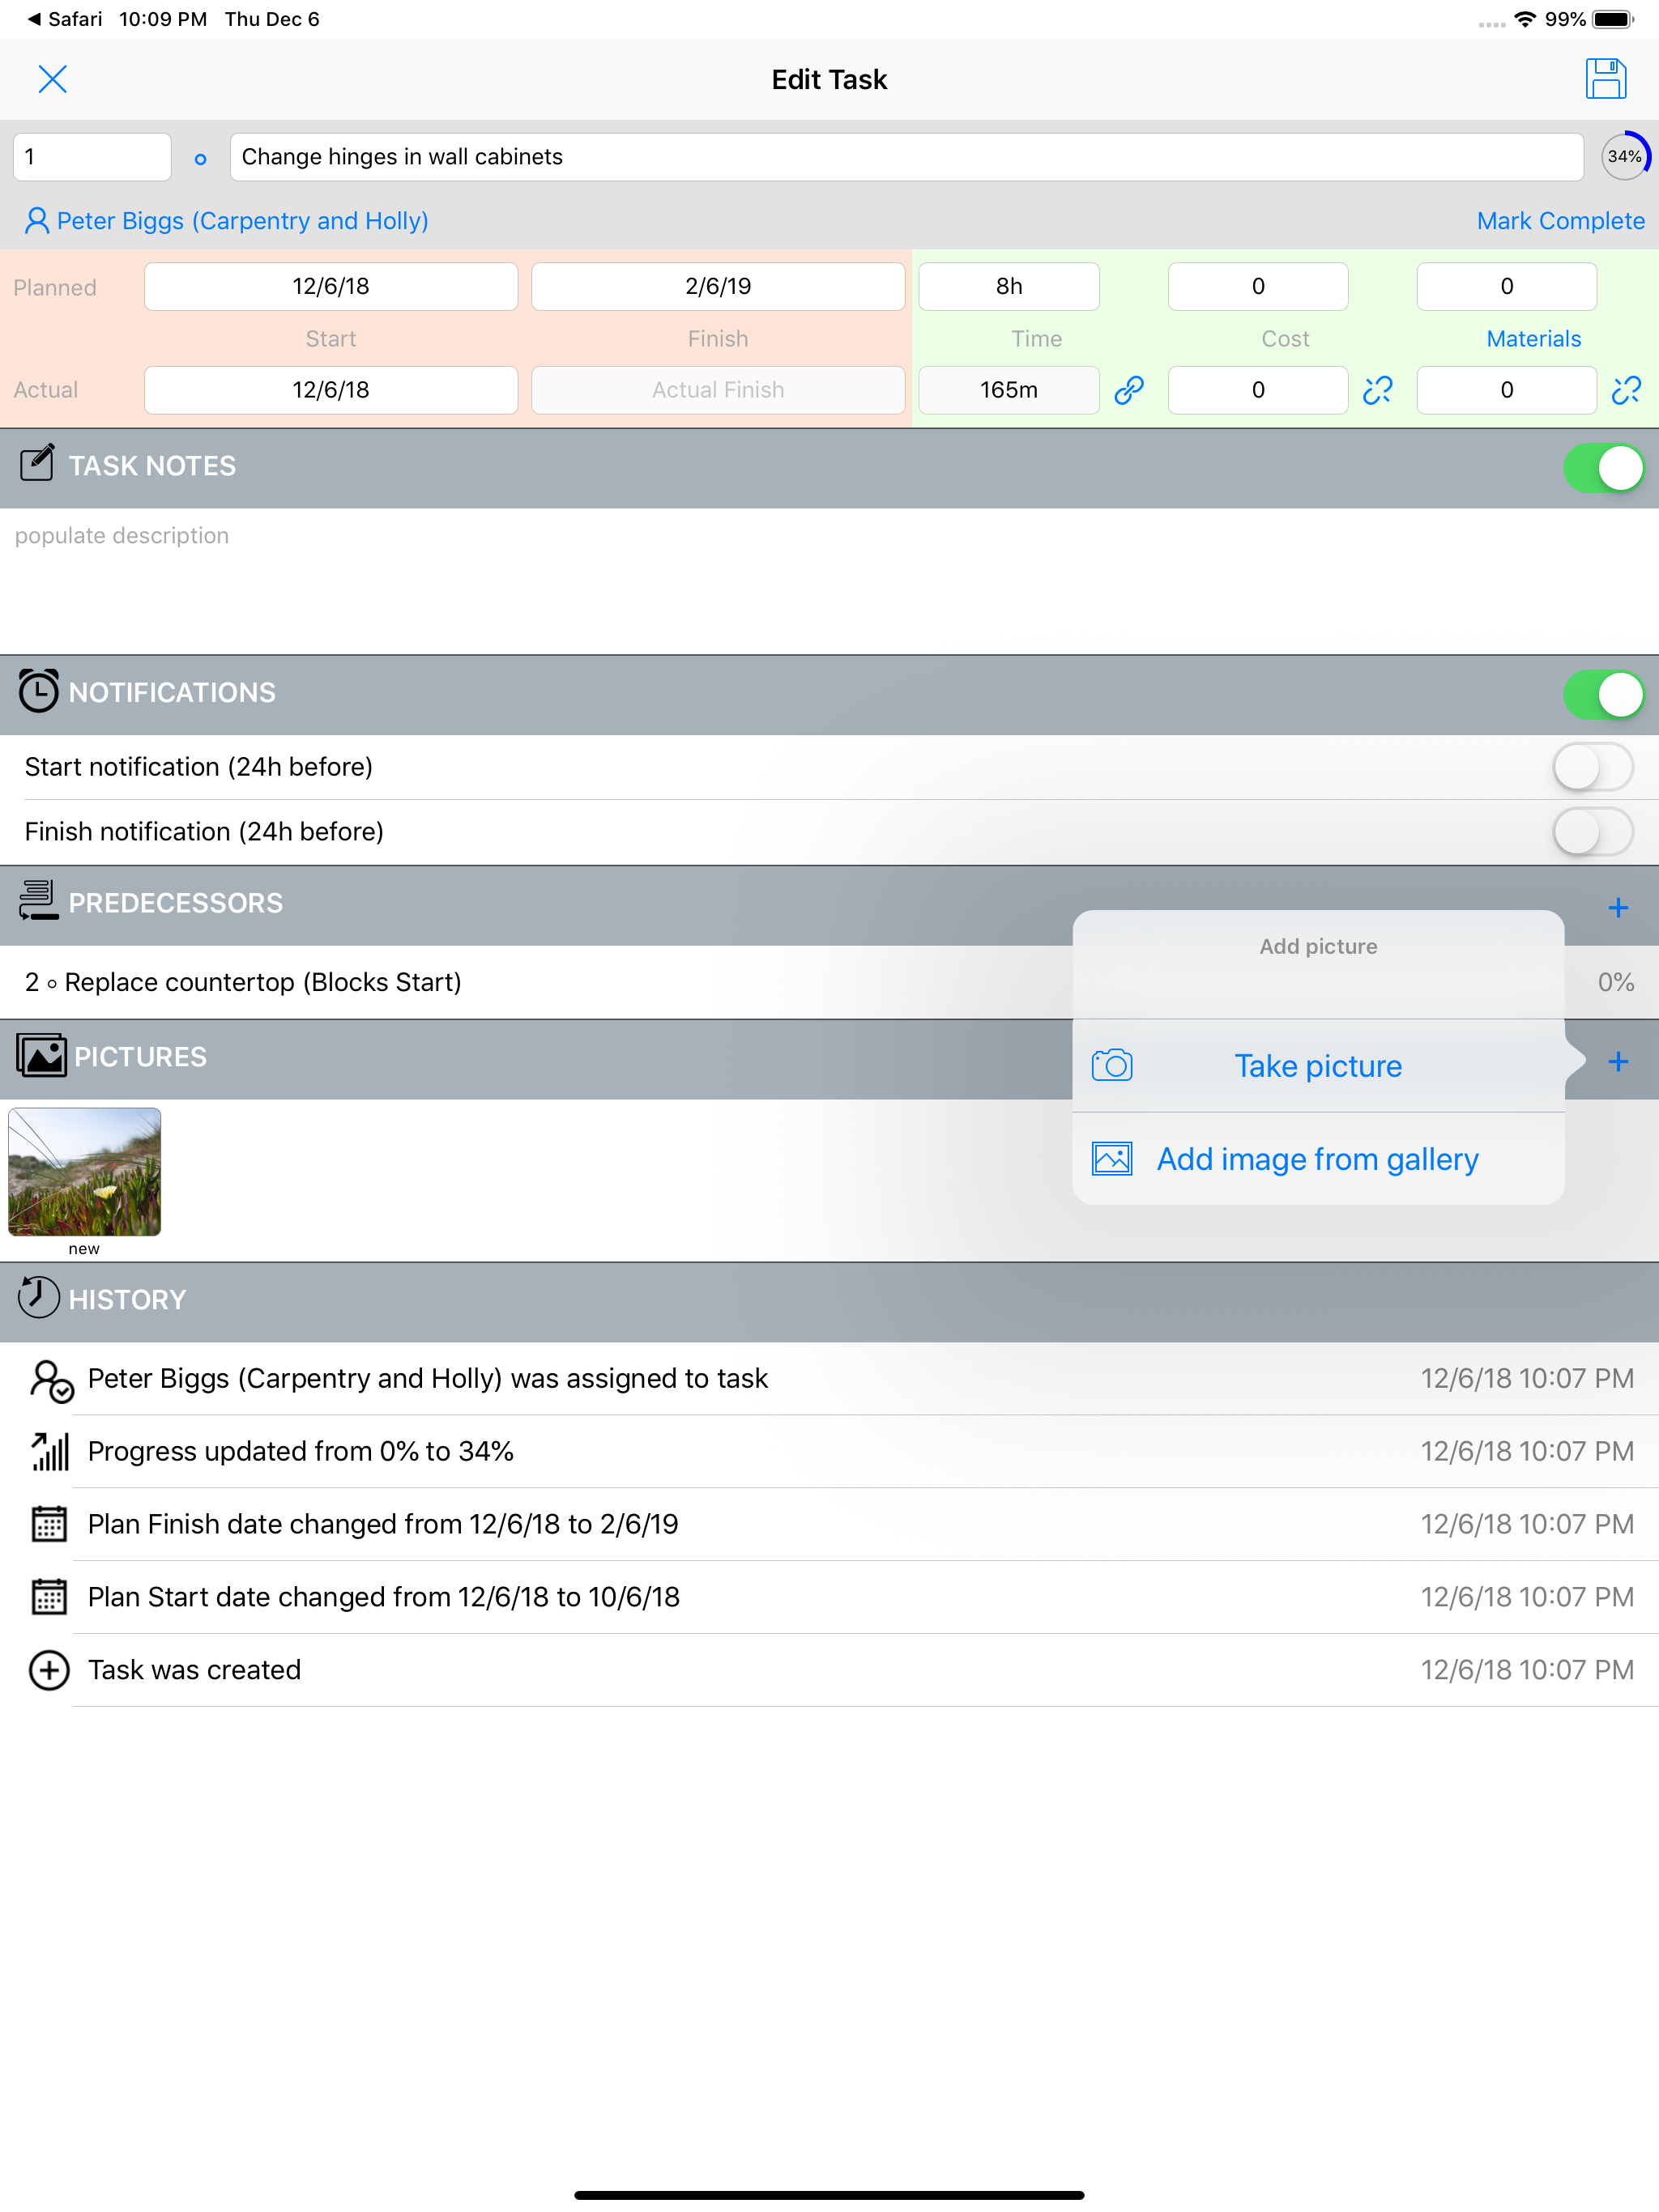Screen dimensions: 1659x2212
Task: Enable Start notification (24h before) switch
Action: (x=1593, y=768)
